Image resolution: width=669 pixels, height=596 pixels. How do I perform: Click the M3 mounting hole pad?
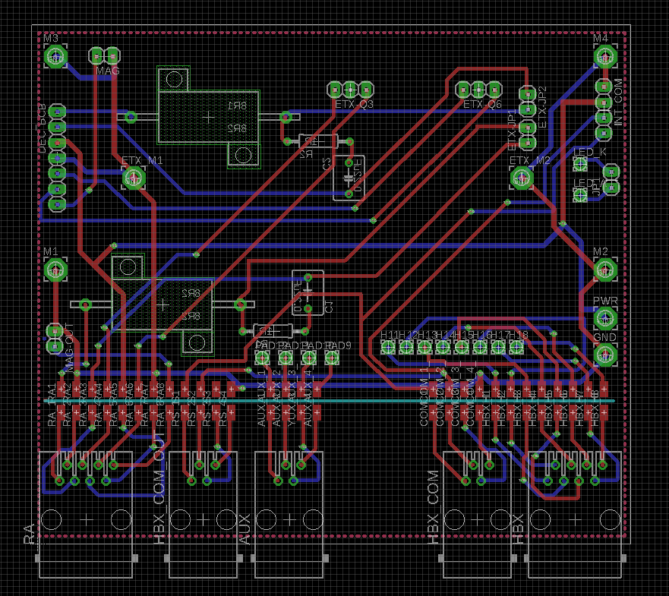point(55,55)
